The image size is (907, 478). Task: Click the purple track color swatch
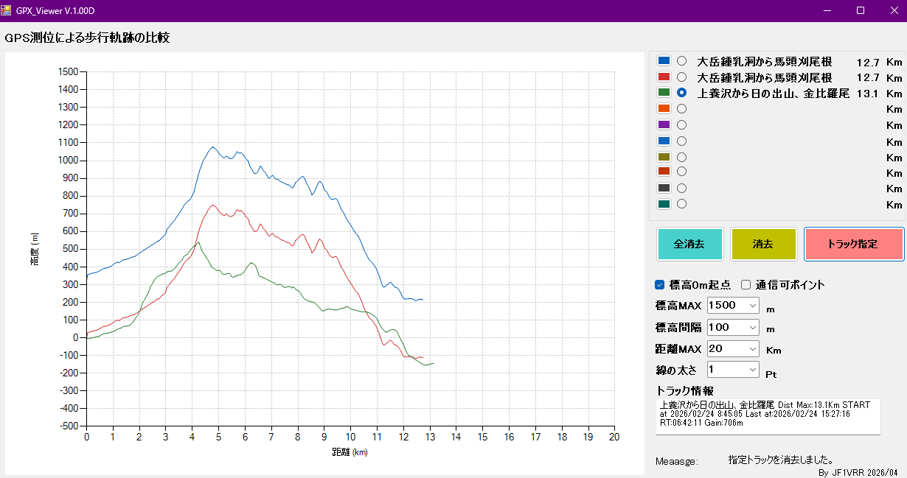[664, 124]
